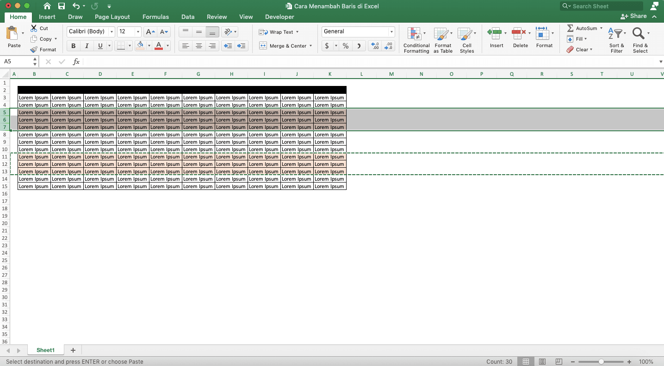Click the Home icon in title bar
664x366 pixels.
47,6
